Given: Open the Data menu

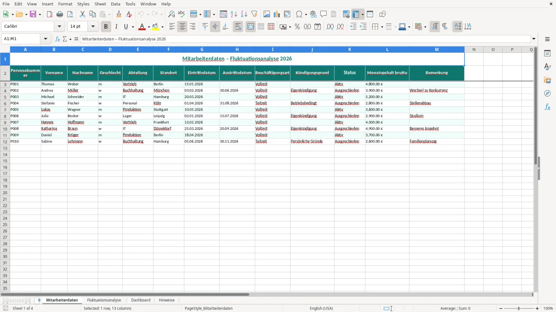Looking at the screenshot, I should 115,4.
